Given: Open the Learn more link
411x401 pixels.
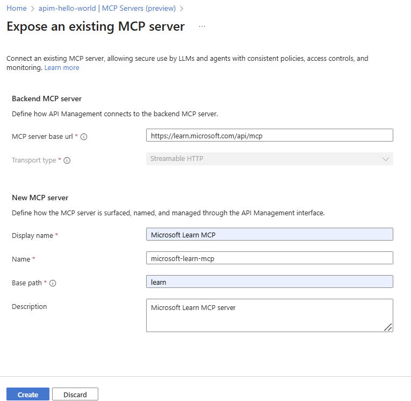Looking at the screenshot, I should coord(62,68).
